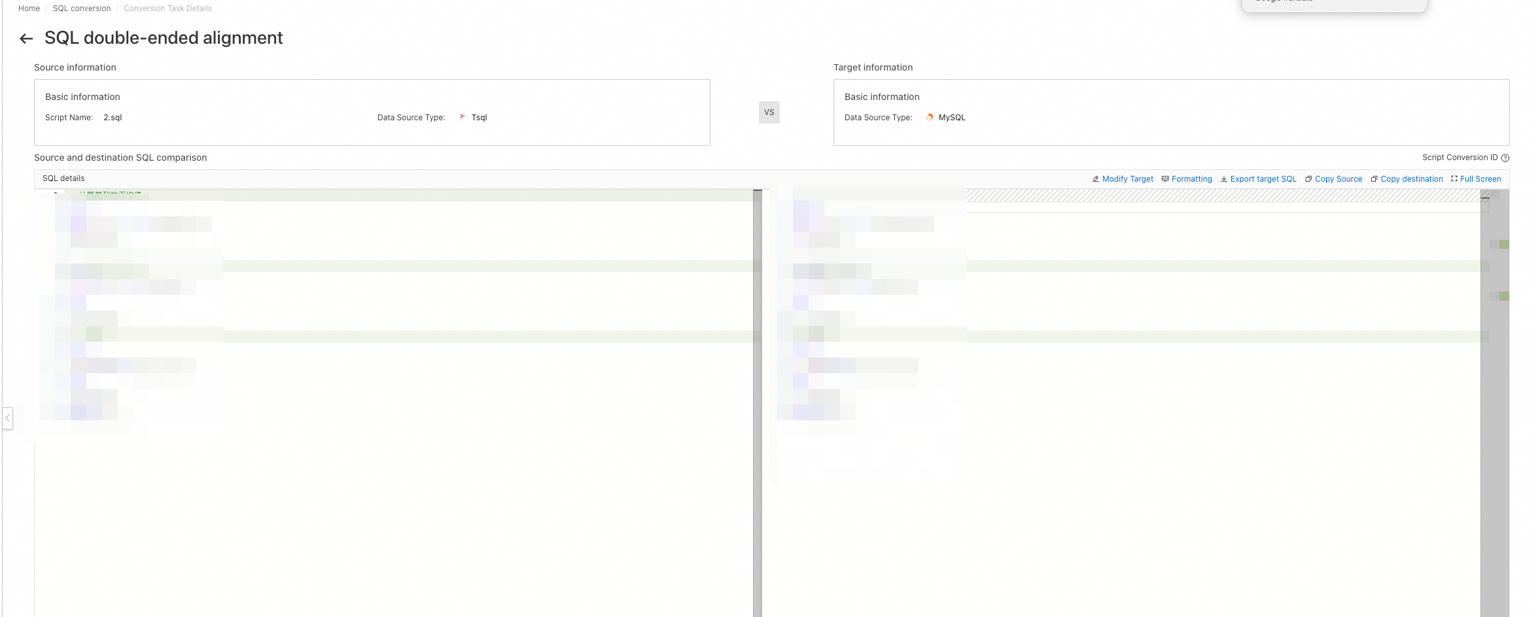Select the Tsql data source type text

[x=480, y=118]
